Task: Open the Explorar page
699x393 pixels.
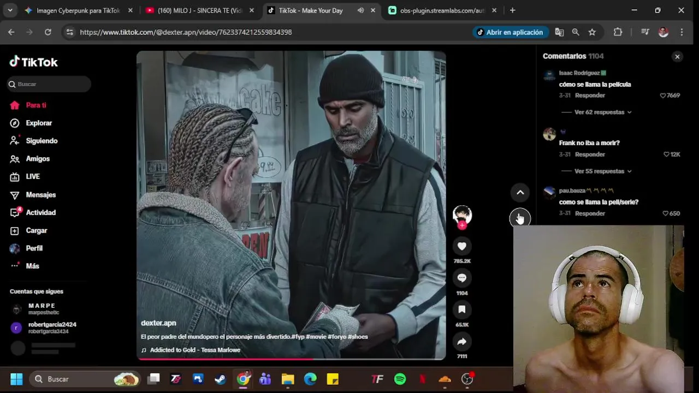Action: (x=31, y=123)
